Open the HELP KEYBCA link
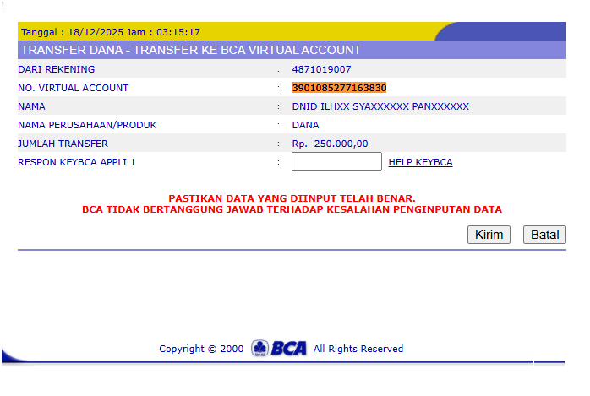This screenshot has width=590, height=396. pyautogui.click(x=420, y=162)
